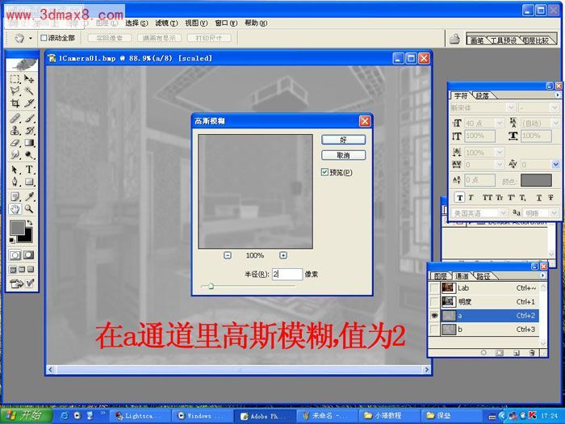Select the Dodge tool
This screenshot has width=565, height=424.
coord(29,155)
